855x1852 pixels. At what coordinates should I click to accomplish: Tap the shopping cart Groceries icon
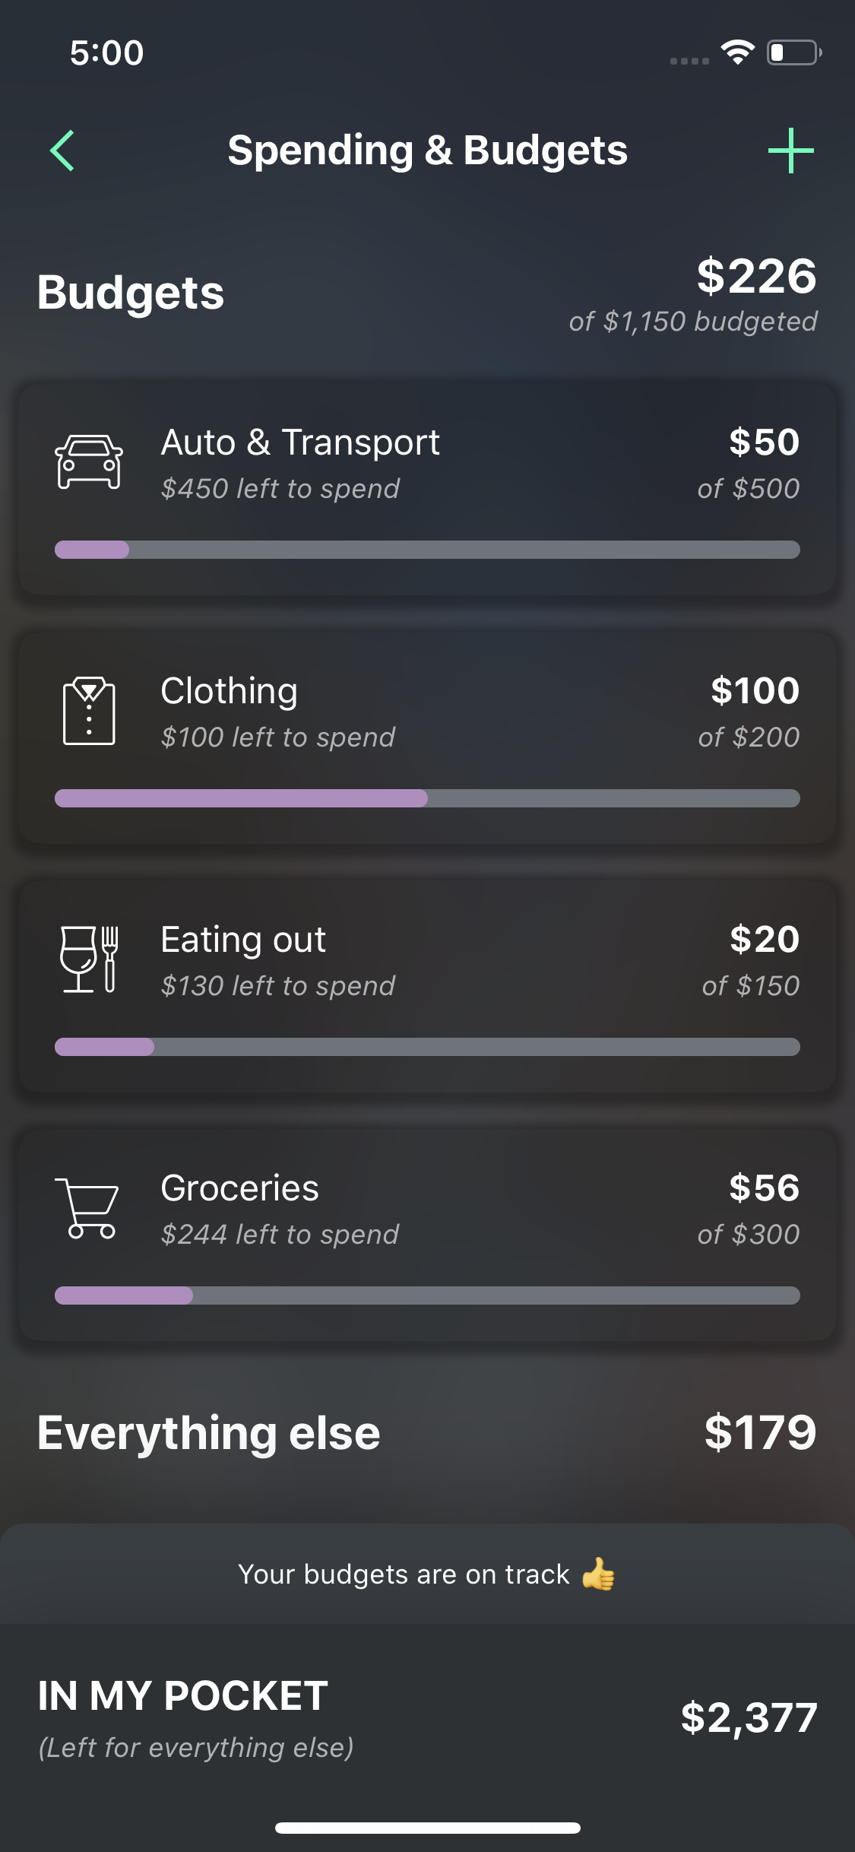(x=87, y=1208)
